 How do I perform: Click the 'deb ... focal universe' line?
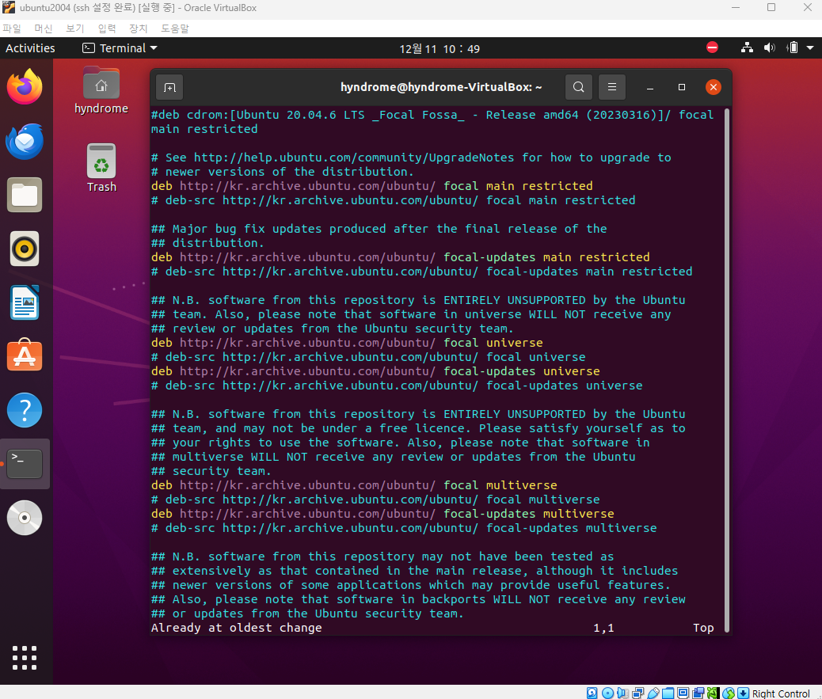coord(347,343)
